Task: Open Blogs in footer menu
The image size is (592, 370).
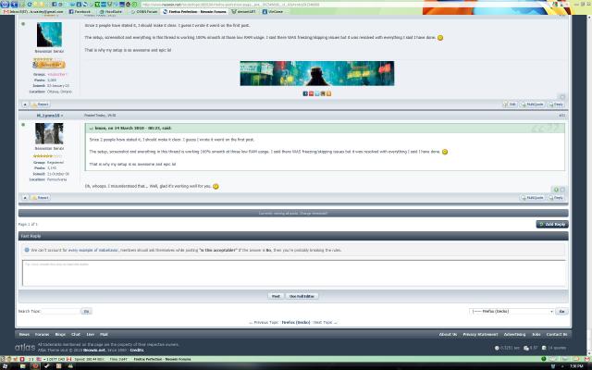Action: [x=60, y=335]
